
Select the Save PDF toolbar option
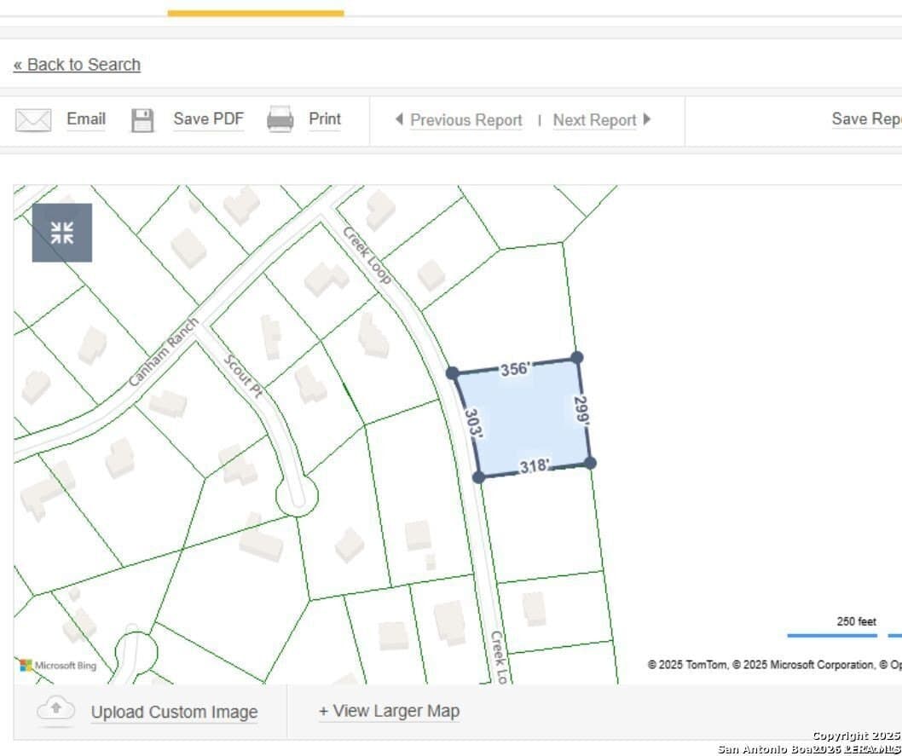[209, 119]
